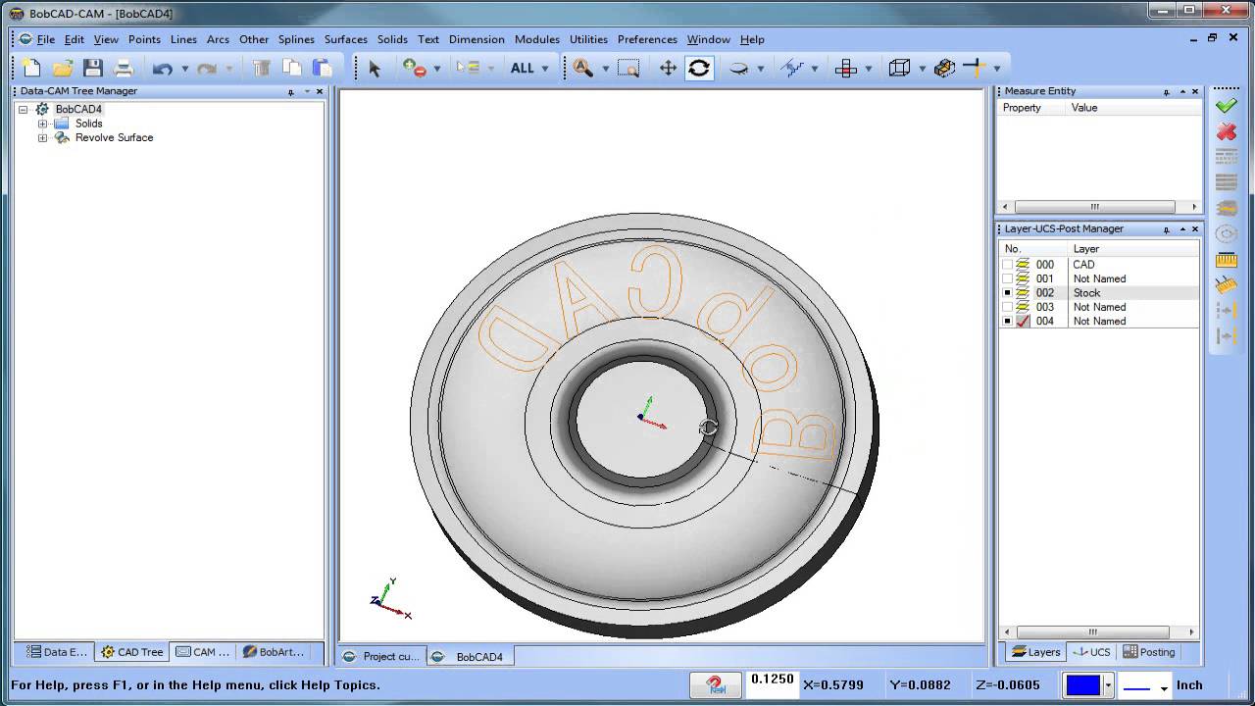Choose the zoom window tool
Image resolution: width=1255 pixels, height=706 pixels.
coord(628,68)
